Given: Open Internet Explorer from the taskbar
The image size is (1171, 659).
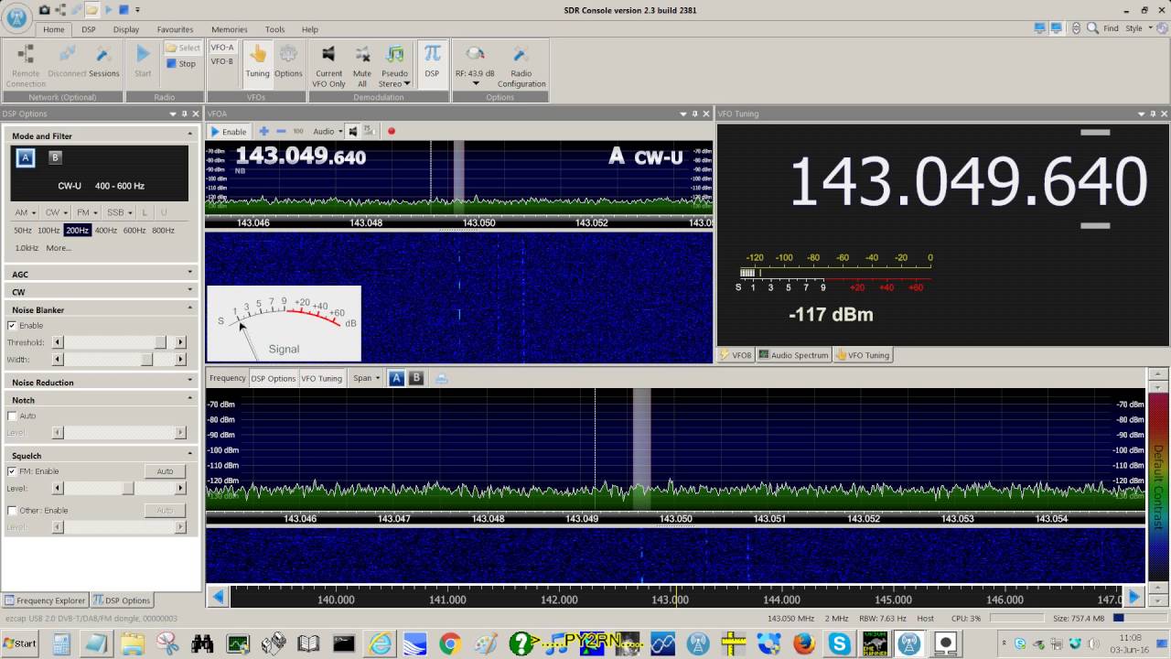Looking at the screenshot, I should (x=379, y=644).
